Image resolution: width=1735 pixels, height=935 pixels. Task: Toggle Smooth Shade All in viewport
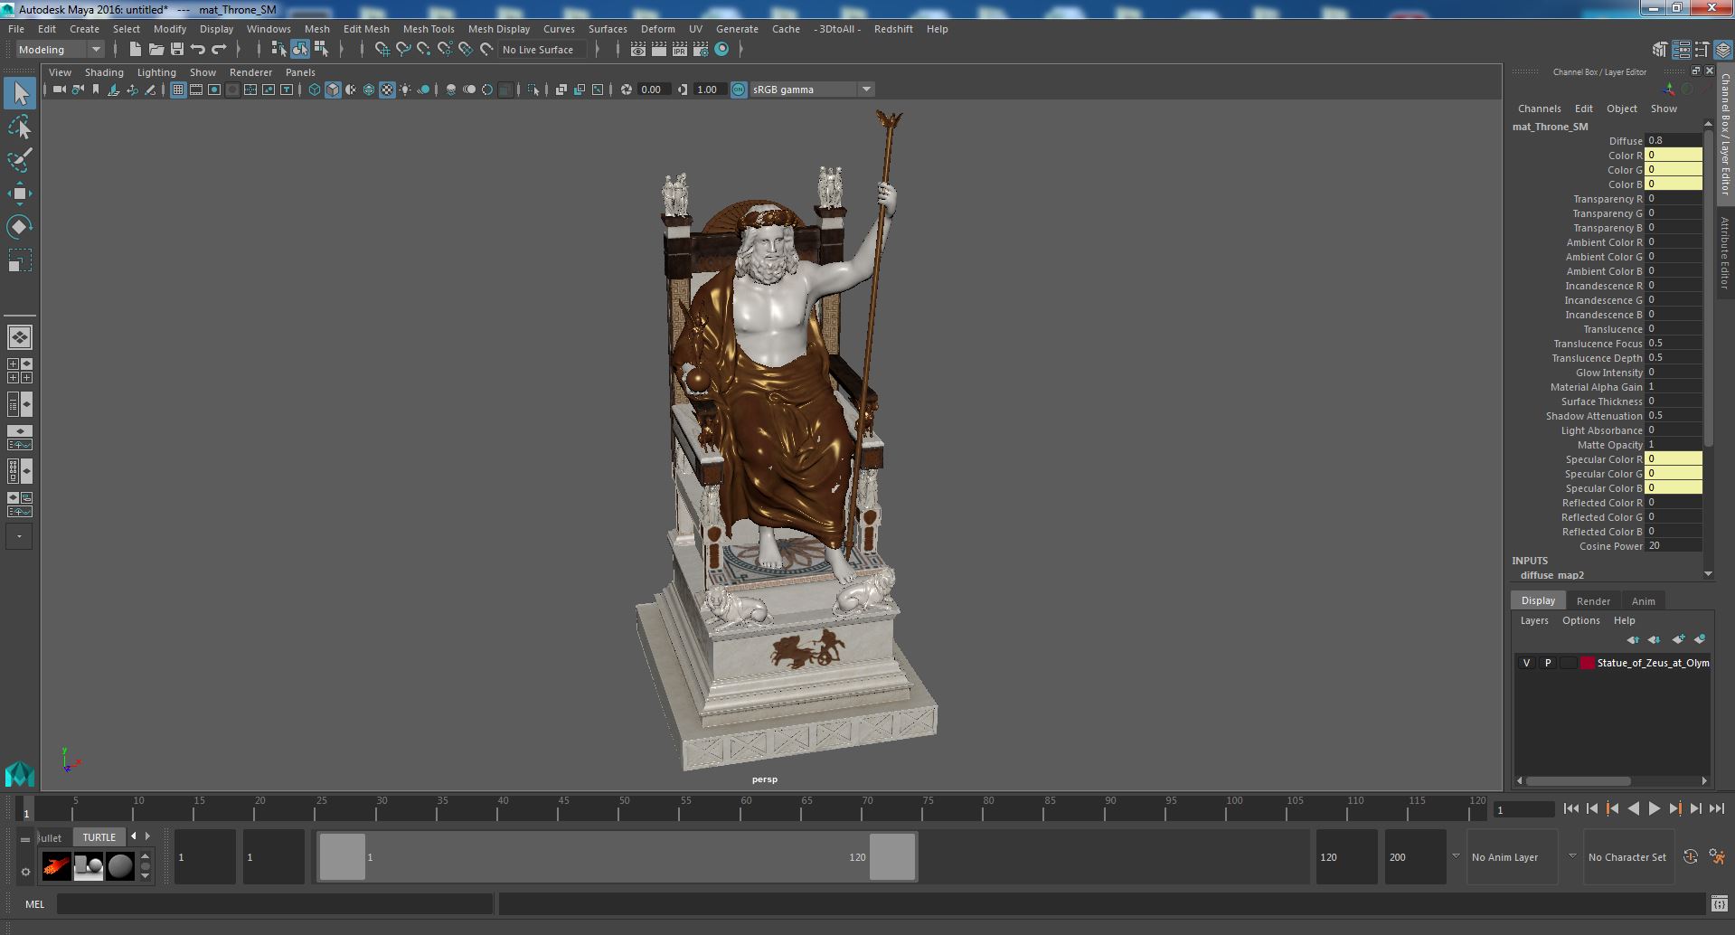tap(333, 90)
